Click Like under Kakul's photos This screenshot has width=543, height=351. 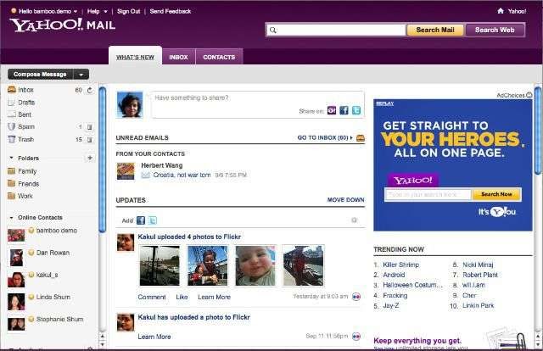(182, 297)
